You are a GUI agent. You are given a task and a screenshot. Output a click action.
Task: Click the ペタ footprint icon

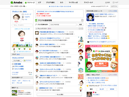[x=23, y=20]
